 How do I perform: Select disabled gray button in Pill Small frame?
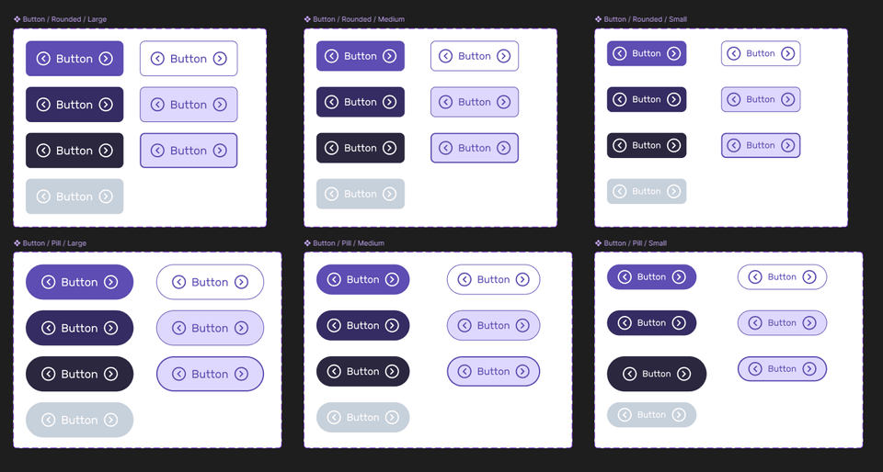[651, 415]
